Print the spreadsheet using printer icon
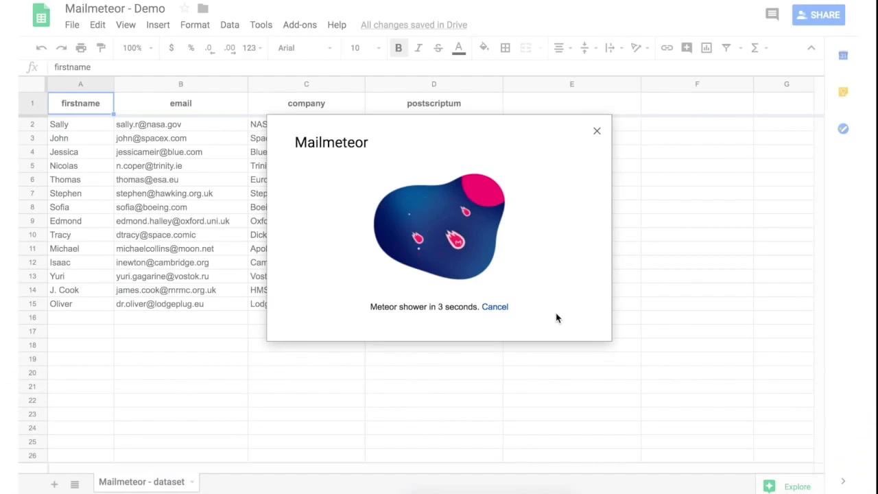Image resolution: width=878 pixels, height=494 pixels. coord(81,48)
